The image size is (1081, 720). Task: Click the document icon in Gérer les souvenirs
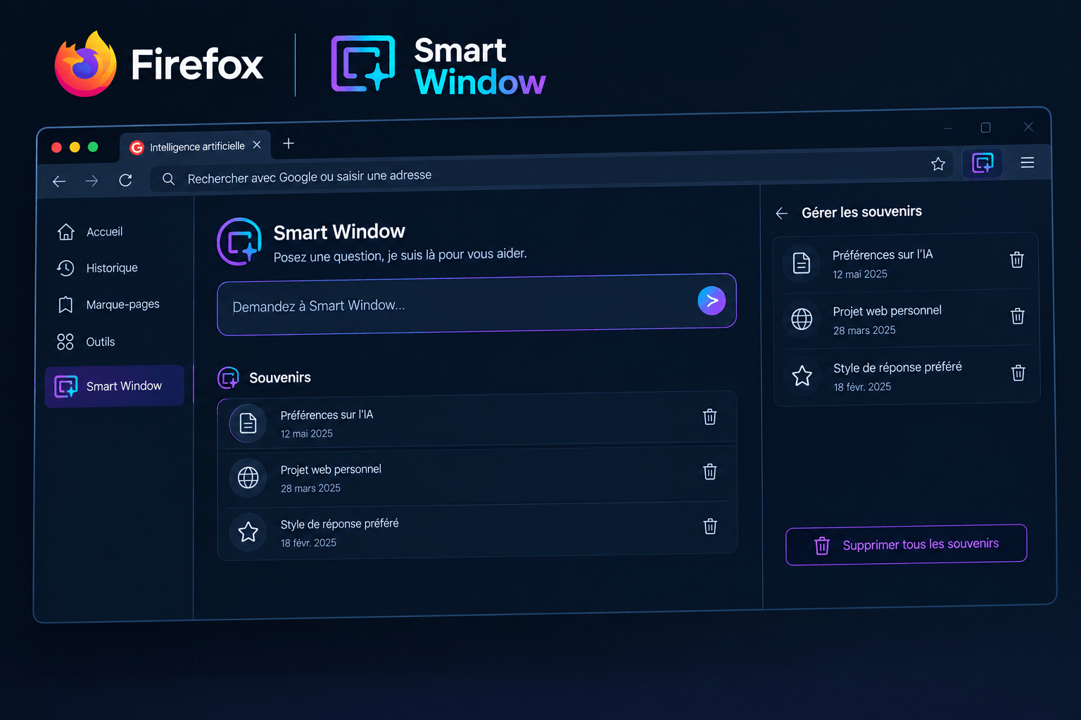coord(802,263)
